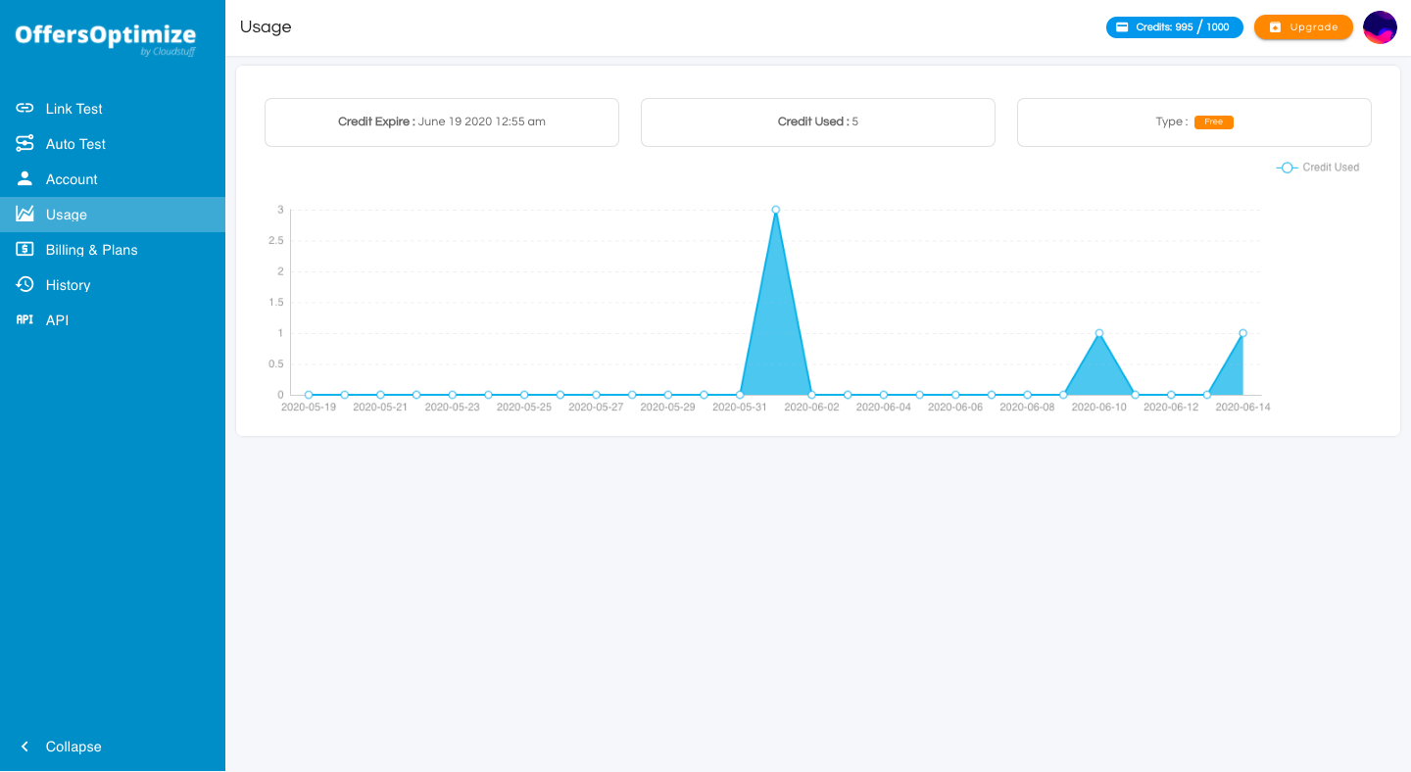This screenshot has width=1411, height=772.
Task: Click the Credits: 995 / 1000 badge
Action: point(1175,27)
